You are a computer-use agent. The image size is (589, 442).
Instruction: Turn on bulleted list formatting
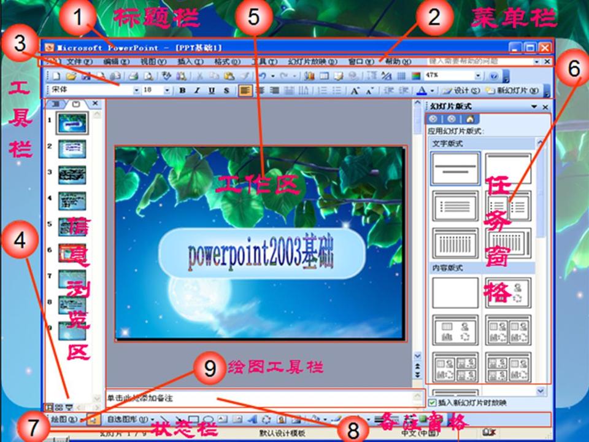[337, 91]
